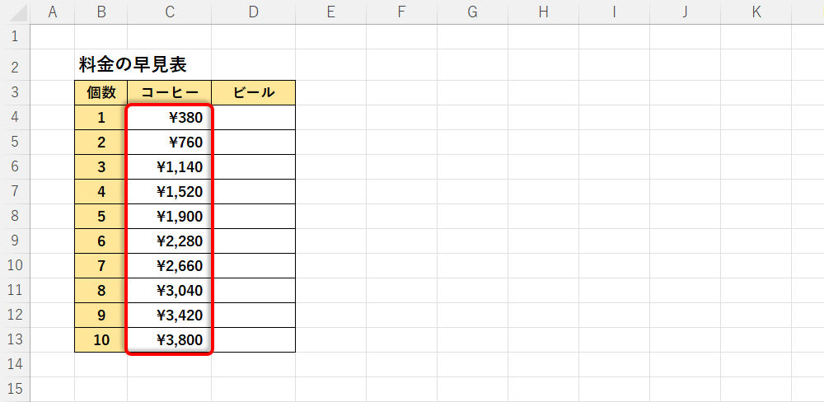Viewport: 824px width, 402px height.
Task: Click column K header
Action: [756, 12]
